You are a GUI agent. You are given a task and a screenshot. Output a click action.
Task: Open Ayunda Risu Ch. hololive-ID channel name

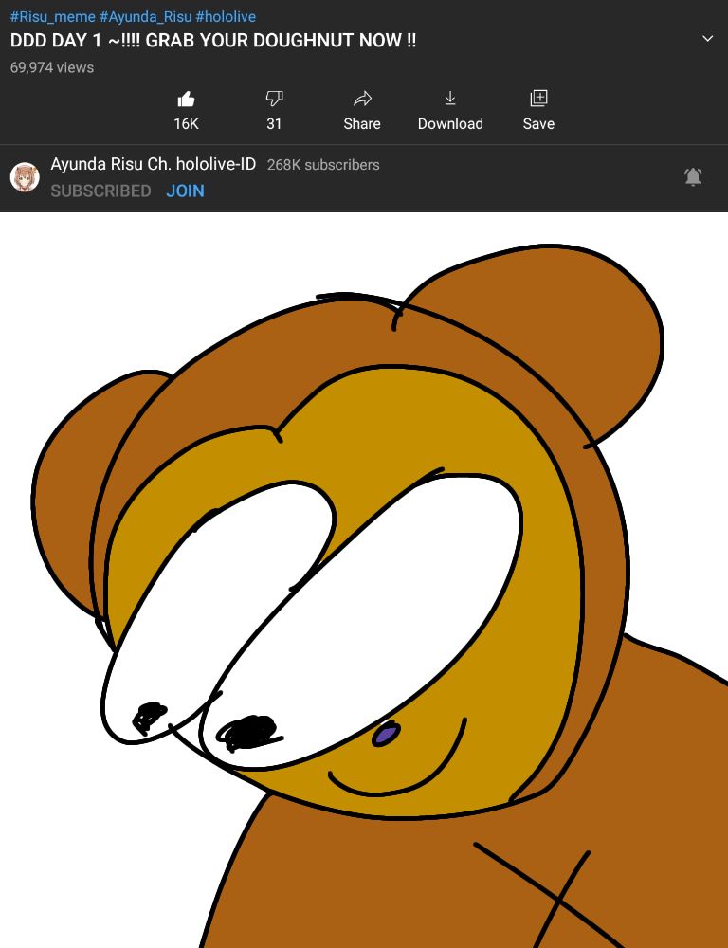[x=154, y=164]
